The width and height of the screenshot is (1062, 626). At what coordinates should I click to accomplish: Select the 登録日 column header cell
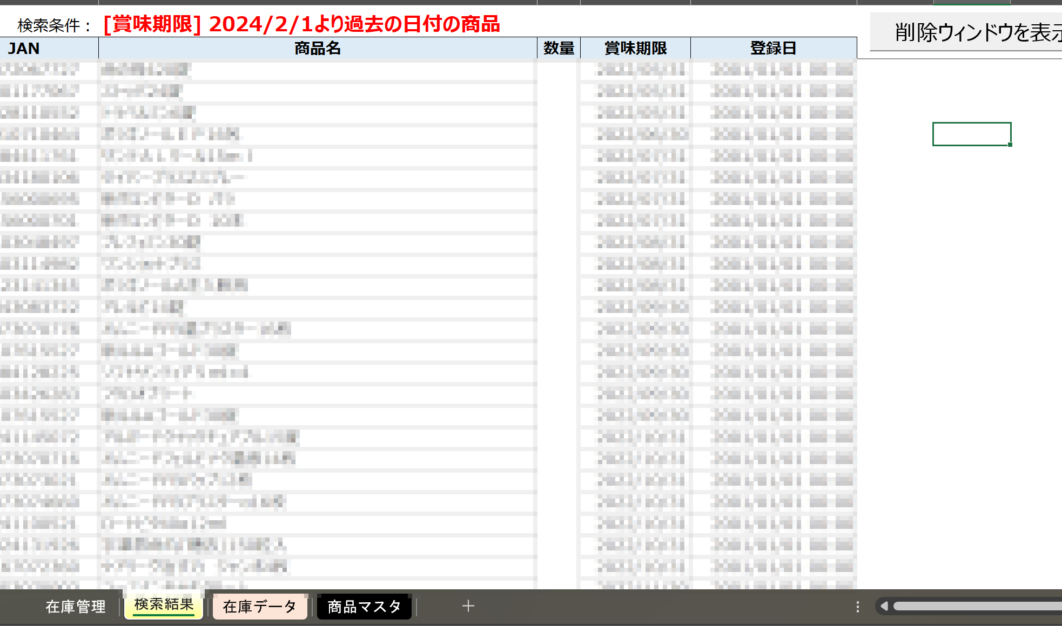coord(774,48)
